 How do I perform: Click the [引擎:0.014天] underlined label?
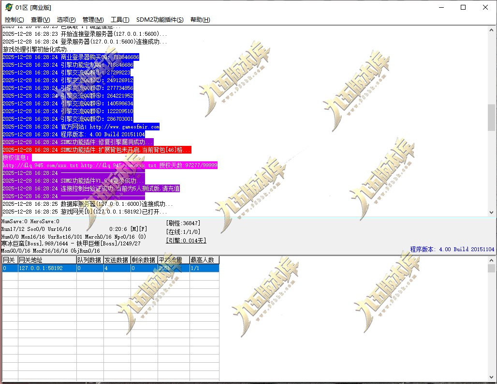pos(186,241)
